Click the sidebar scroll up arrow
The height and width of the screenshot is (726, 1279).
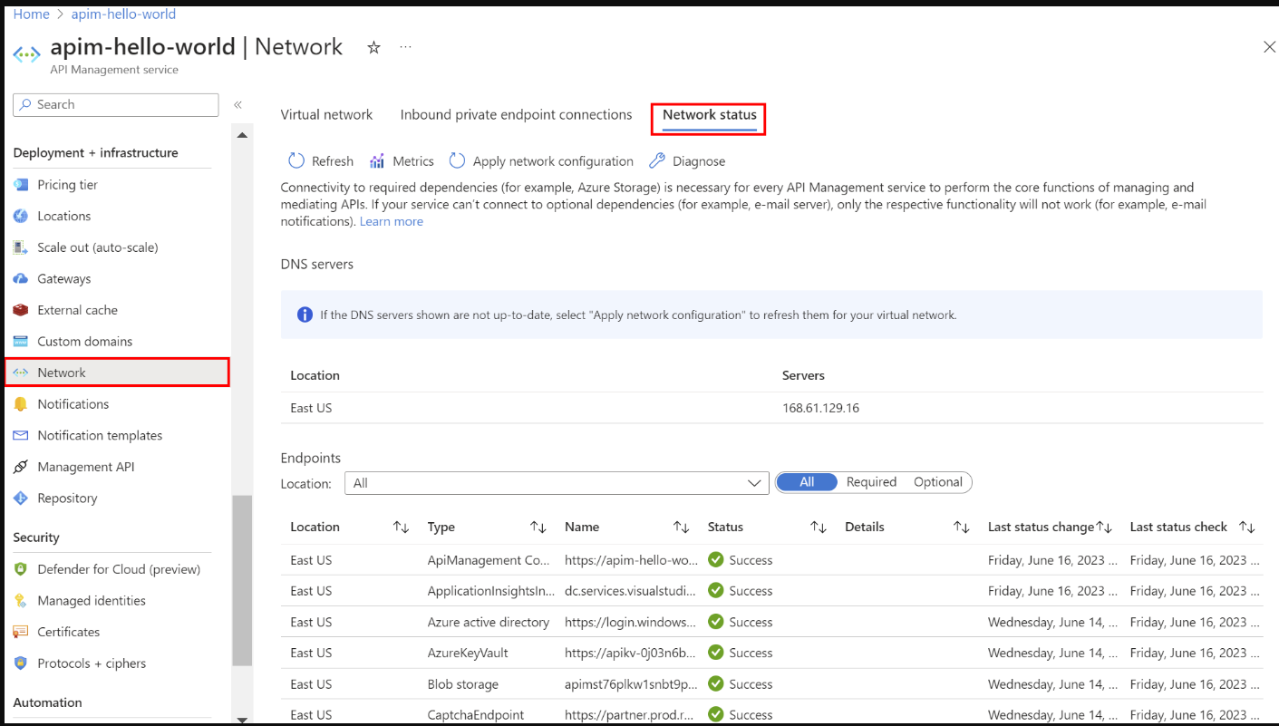[x=242, y=135]
